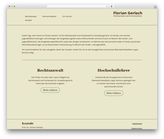164x139 pixels.
Task: Click the description starting Hier finden Sie alles
Action: (x=50, y=81)
